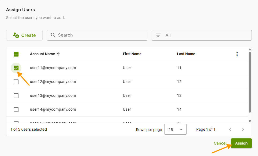Toggle the select-all header checkbox
This screenshot has width=258, height=156.
point(16,54)
